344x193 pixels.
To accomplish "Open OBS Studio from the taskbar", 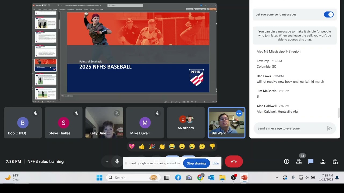I will click(x=234, y=178).
